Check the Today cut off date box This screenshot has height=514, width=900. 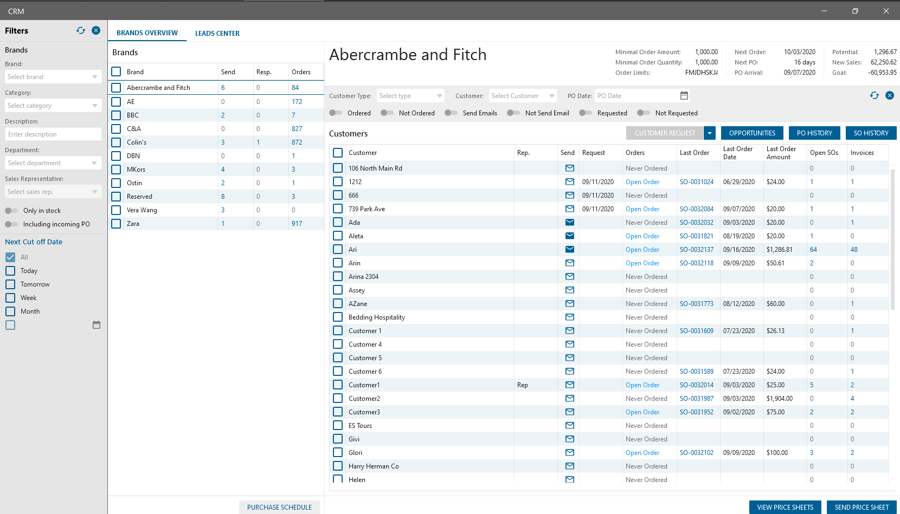point(10,271)
